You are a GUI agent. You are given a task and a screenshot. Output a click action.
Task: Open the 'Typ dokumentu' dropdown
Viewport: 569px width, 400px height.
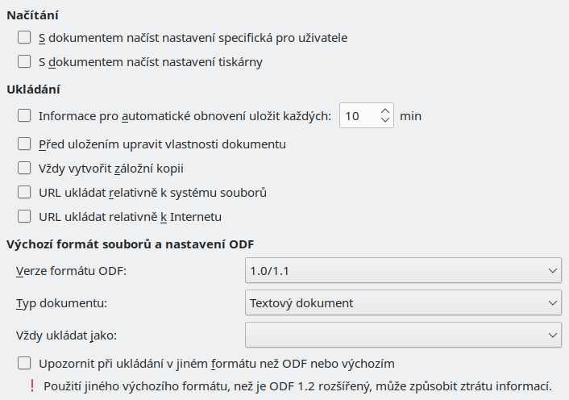[402, 303]
